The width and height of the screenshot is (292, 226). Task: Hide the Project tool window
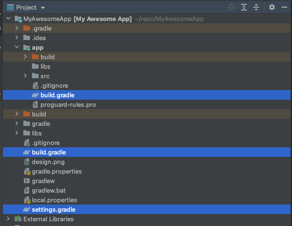click(284, 8)
